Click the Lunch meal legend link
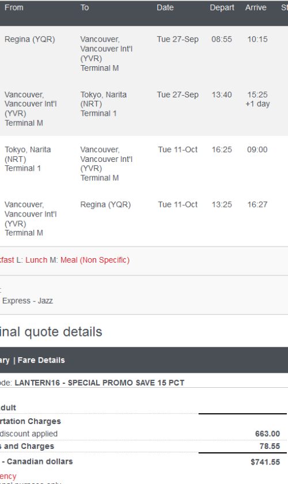The width and height of the screenshot is (288, 484). pos(36,260)
